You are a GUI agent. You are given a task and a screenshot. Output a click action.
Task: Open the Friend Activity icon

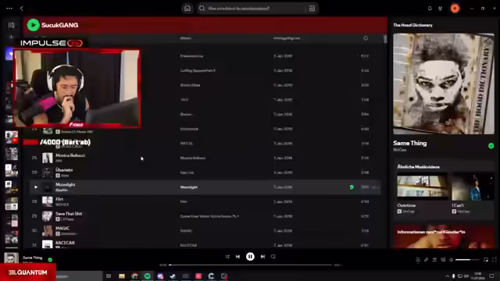440,9
